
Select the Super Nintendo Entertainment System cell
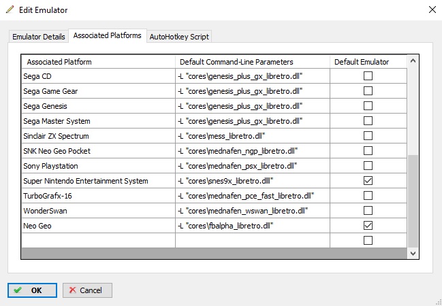coord(98,180)
